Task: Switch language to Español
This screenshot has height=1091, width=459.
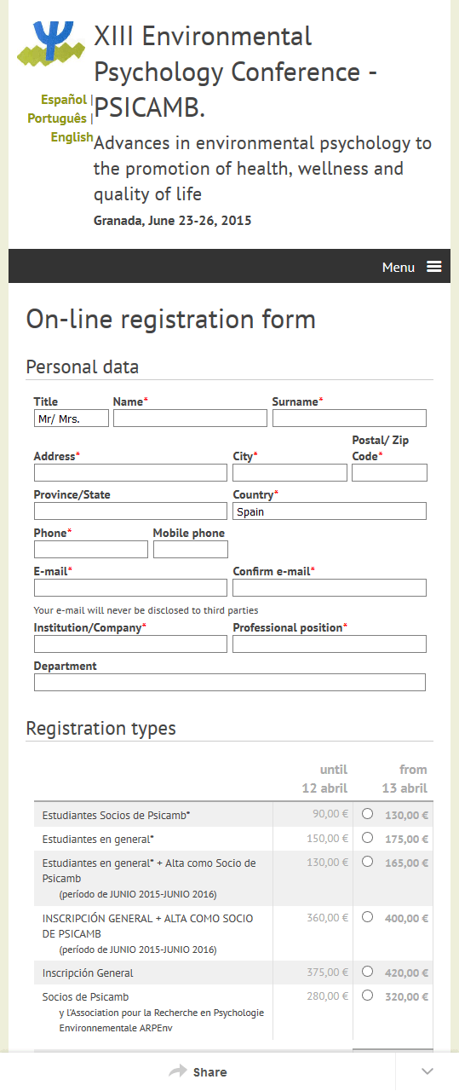Action: [64, 100]
